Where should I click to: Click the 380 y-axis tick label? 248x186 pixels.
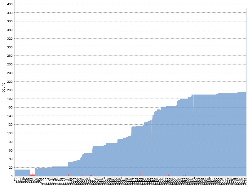coord(10,13)
